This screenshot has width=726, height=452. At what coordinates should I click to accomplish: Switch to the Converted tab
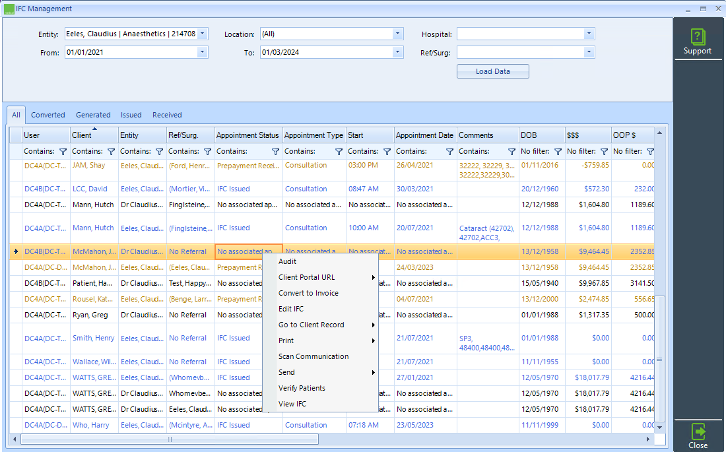(x=48, y=115)
